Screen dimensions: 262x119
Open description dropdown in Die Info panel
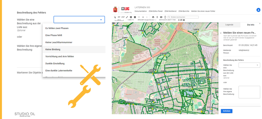[249, 65]
